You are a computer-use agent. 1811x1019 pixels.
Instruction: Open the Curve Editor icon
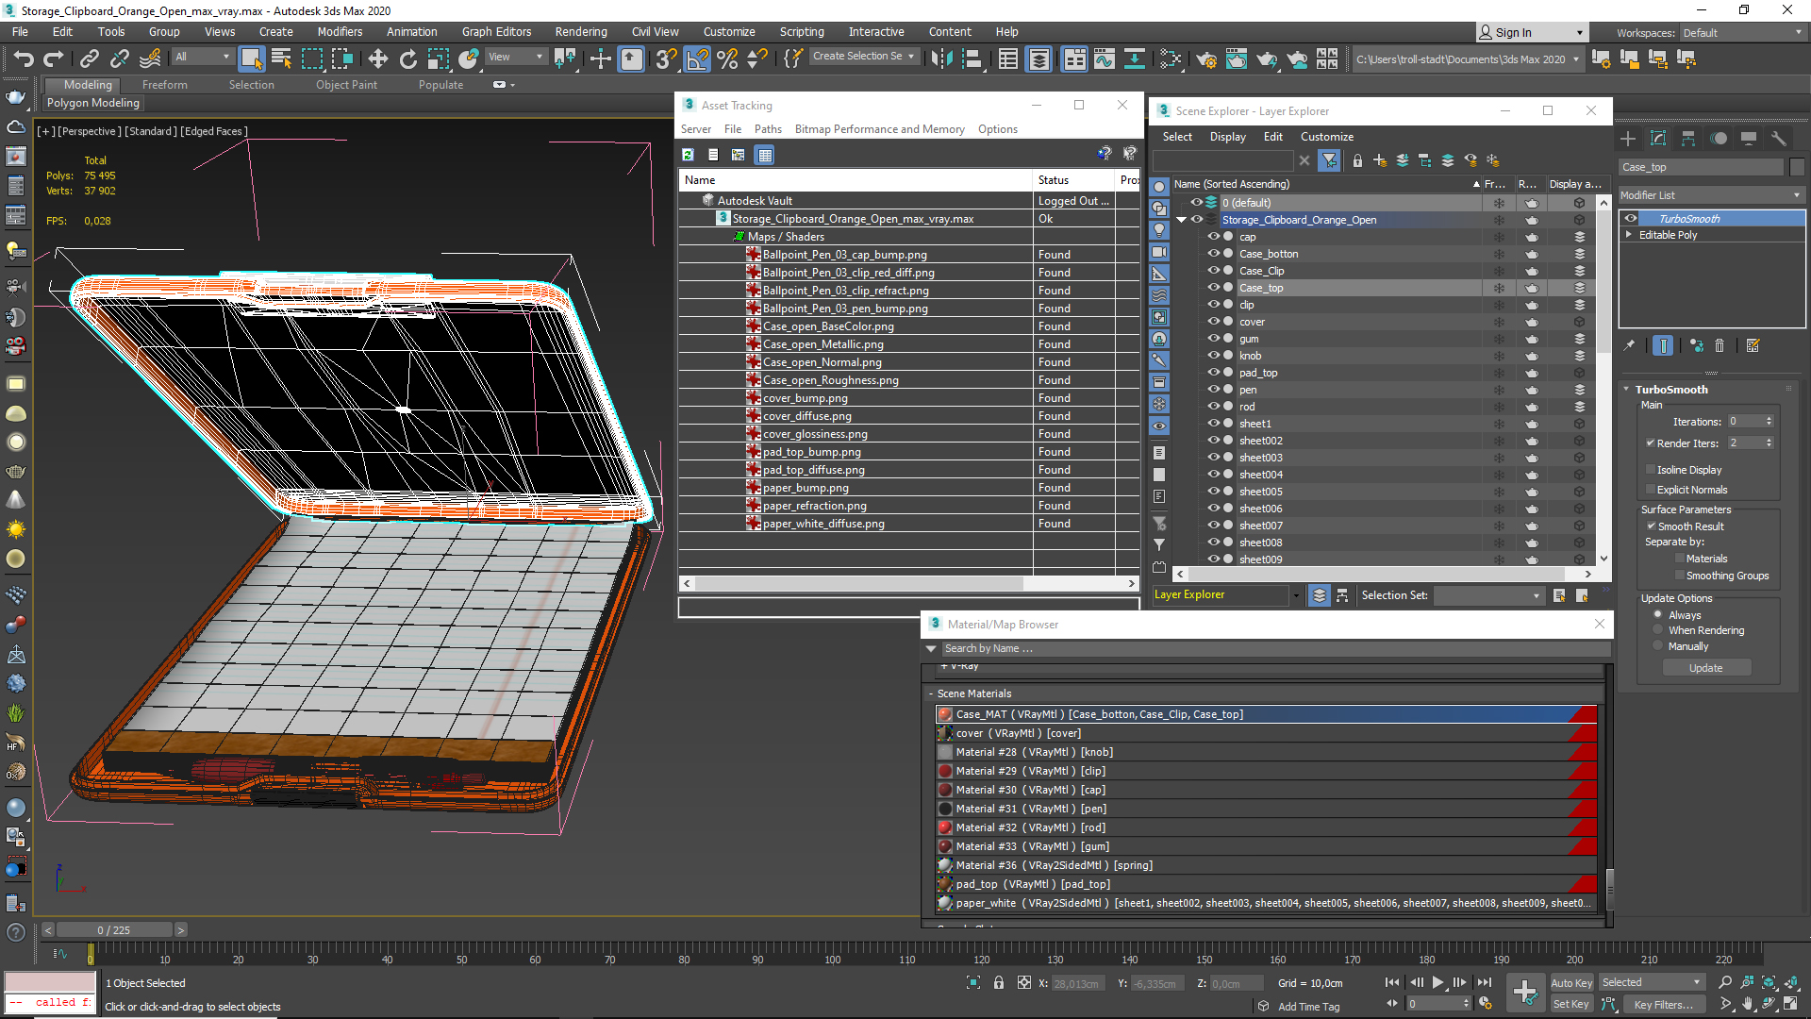1105,58
